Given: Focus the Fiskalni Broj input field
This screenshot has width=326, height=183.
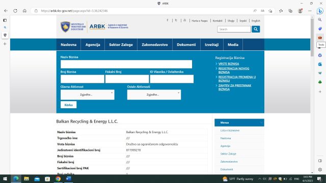Looking at the screenshot, I should coord(127,79).
